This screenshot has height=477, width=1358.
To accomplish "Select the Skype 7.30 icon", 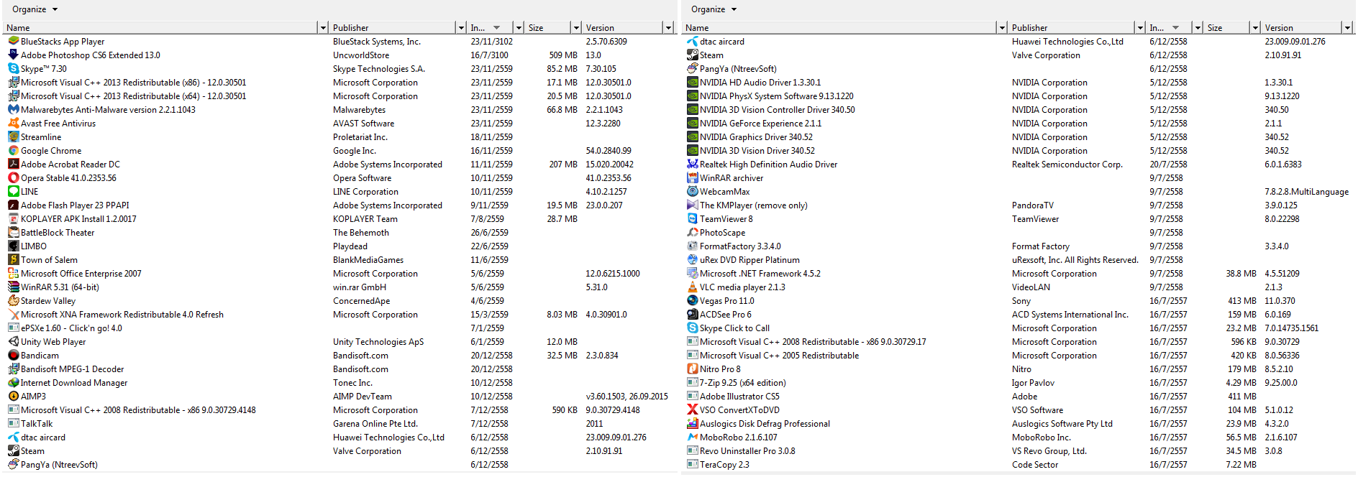I will click(x=14, y=69).
